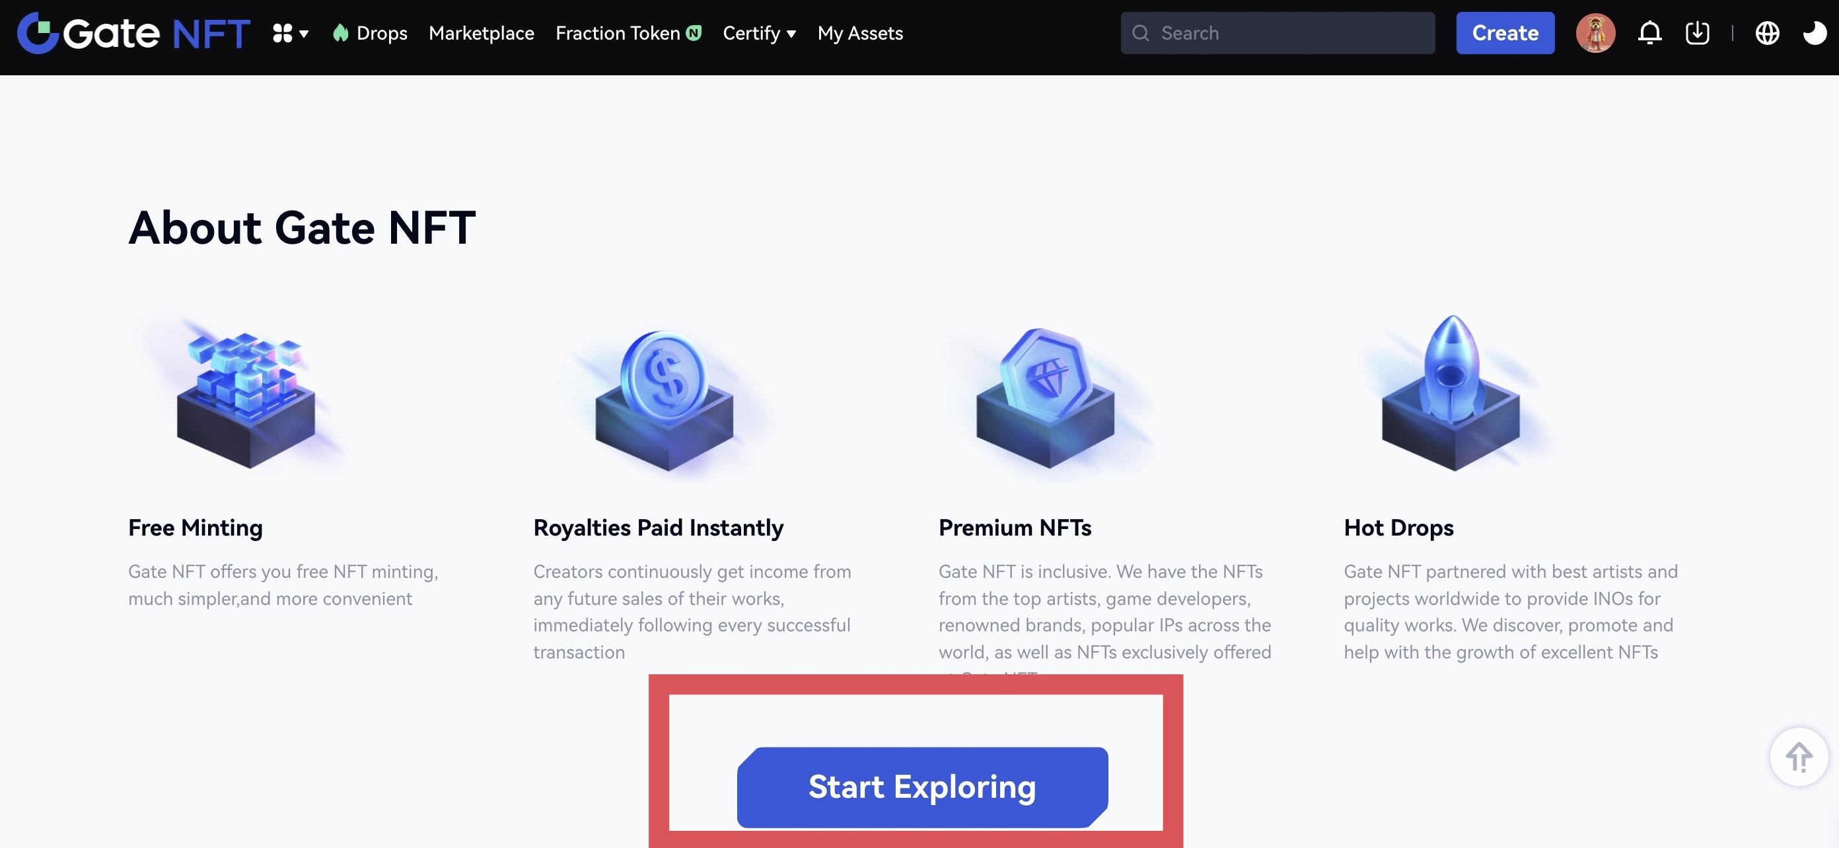Click the Hot Drops rocket icon
1839x848 pixels.
pos(1451,392)
